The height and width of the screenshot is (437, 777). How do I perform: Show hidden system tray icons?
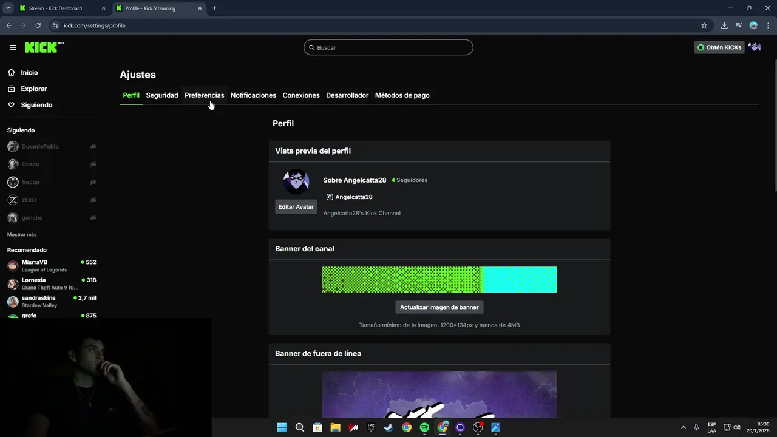click(x=683, y=427)
